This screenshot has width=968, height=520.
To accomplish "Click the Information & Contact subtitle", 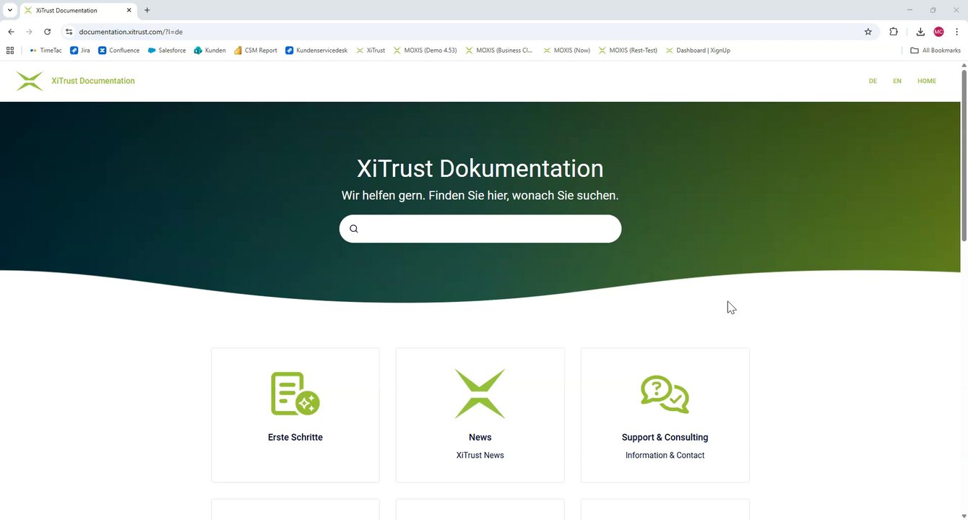I will coord(665,455).
